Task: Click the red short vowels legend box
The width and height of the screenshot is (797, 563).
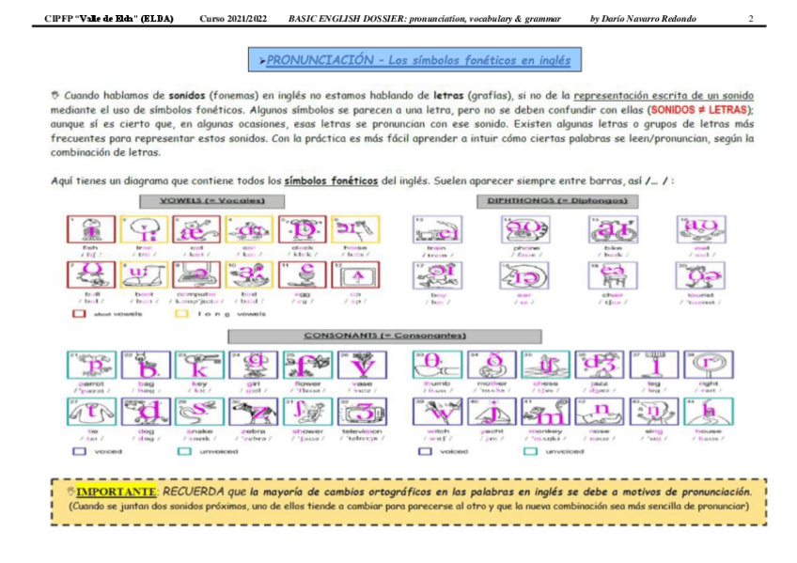Action: point(79,314)
